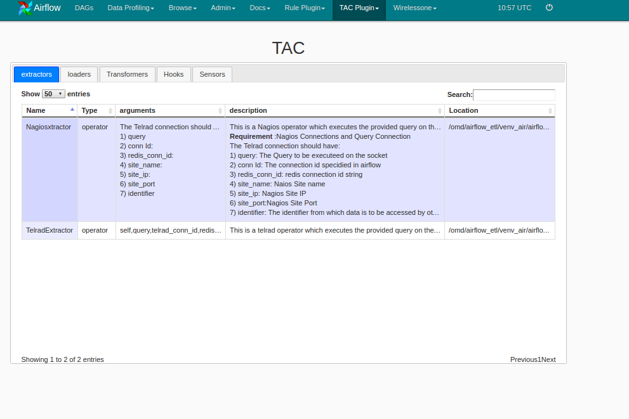The image size is (629, 419).
Task: Sort table by Type column
Action: pyautogui.click(x=96, y=110)
